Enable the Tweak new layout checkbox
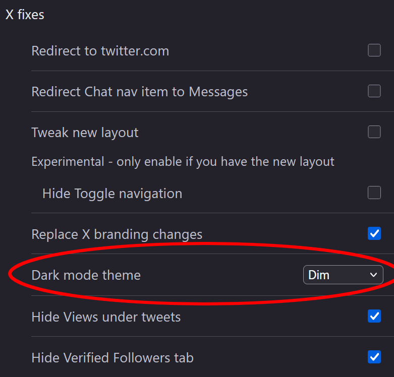This screenshot has width=394, height=377. tap(374, 132)
